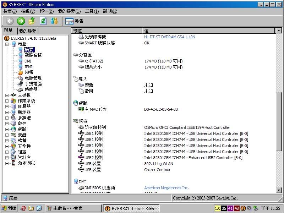Click the 防火牆控制 row icon
284x213 pixels.
81,127
